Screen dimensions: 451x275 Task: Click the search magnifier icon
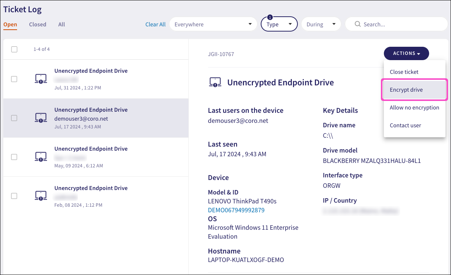point(358,24)
